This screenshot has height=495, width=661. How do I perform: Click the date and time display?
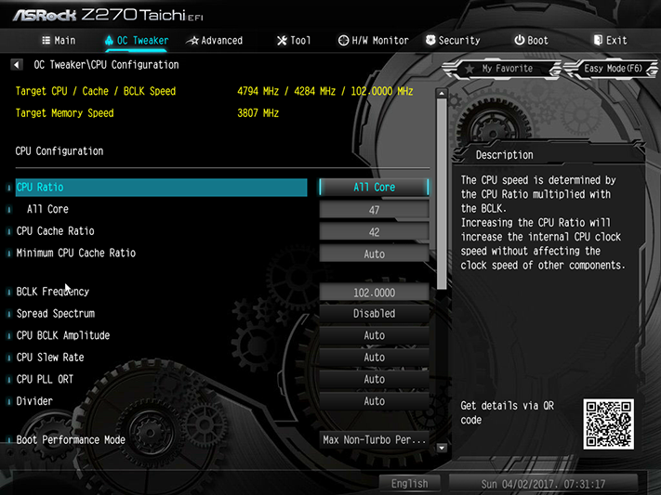coord(543,484)
